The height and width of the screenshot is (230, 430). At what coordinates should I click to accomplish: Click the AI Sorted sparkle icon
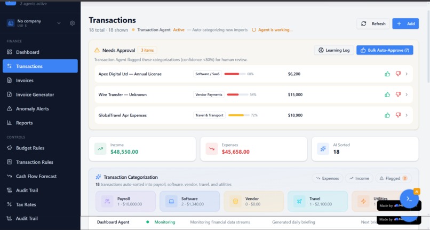point(323,149)
